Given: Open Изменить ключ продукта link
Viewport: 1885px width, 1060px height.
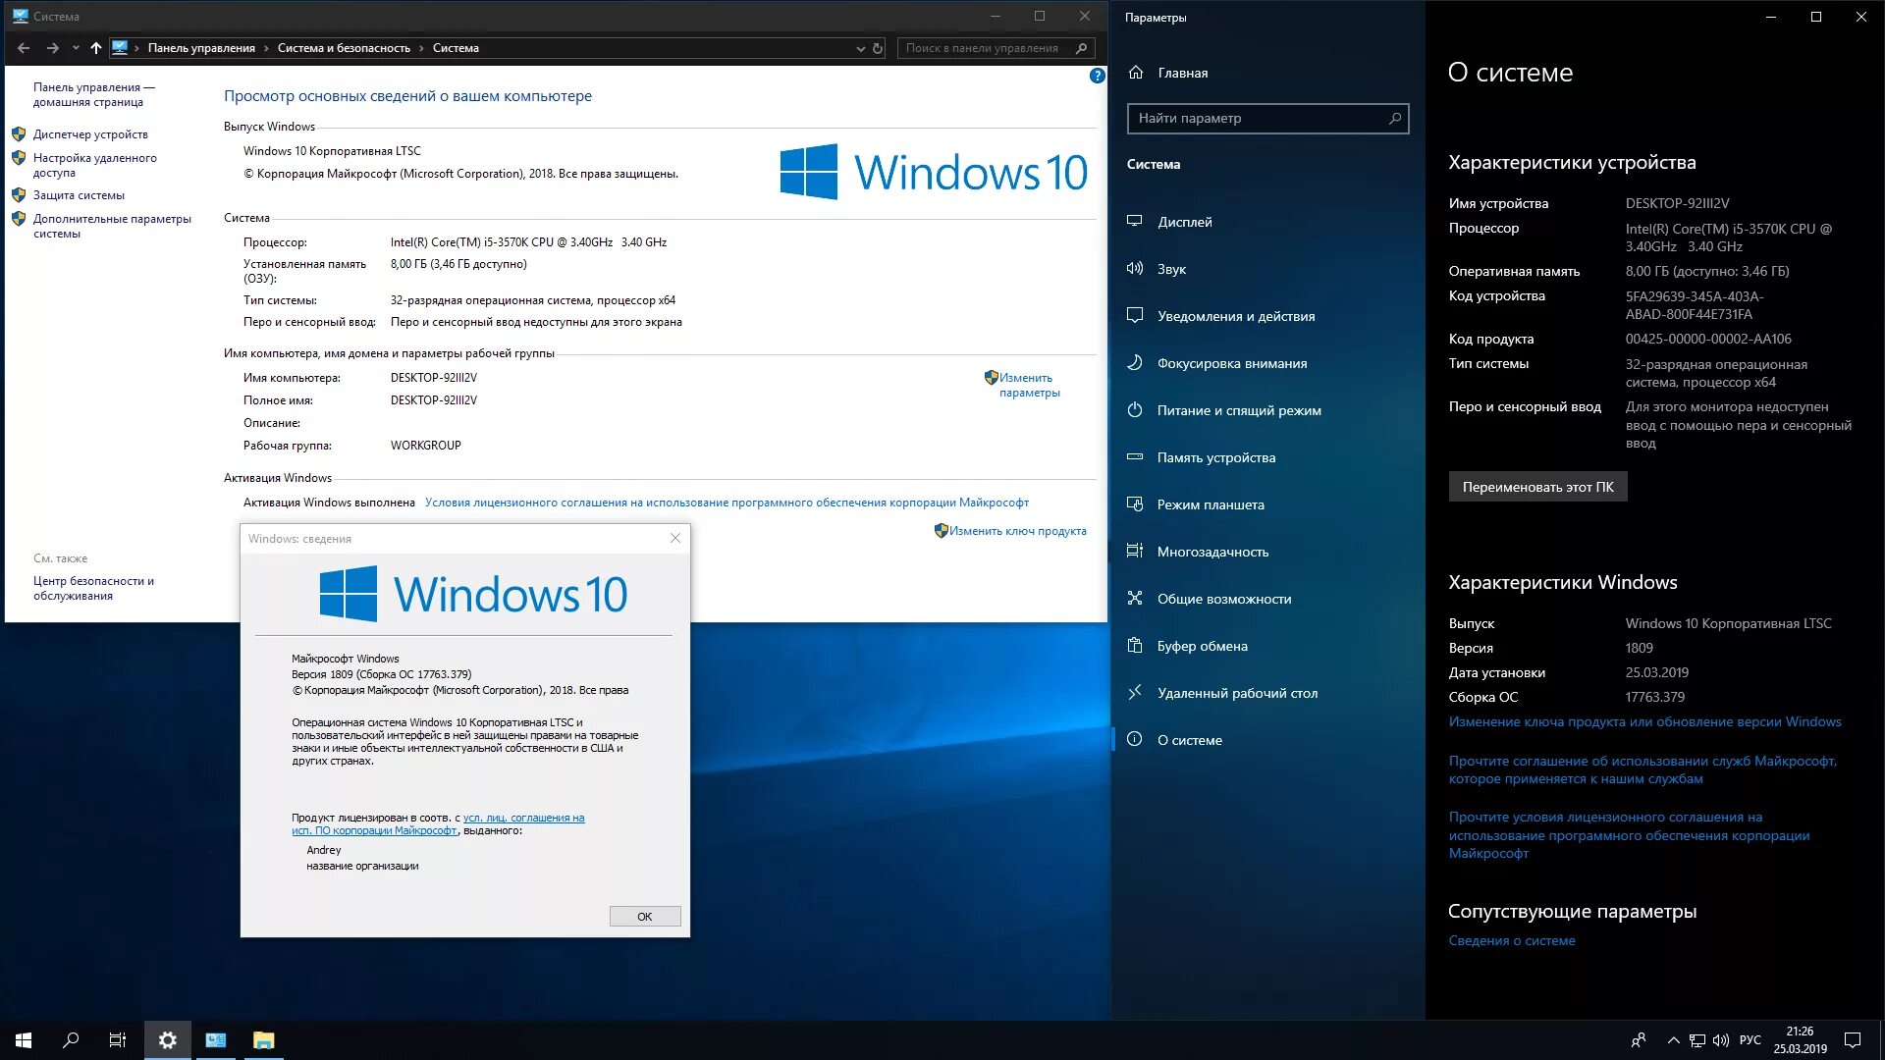Looking at the screenshot, I should [1017, 531].
